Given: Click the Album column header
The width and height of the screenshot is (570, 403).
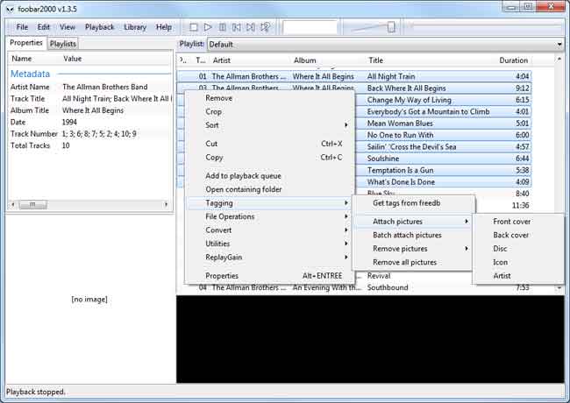Looking at the screenshot, I should pos(328,60).
